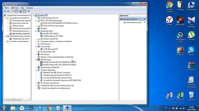The height and width of the screenshot is (111, 199).
Task: Open ApowerREC desktop shortcut
Action: (180, 21)
